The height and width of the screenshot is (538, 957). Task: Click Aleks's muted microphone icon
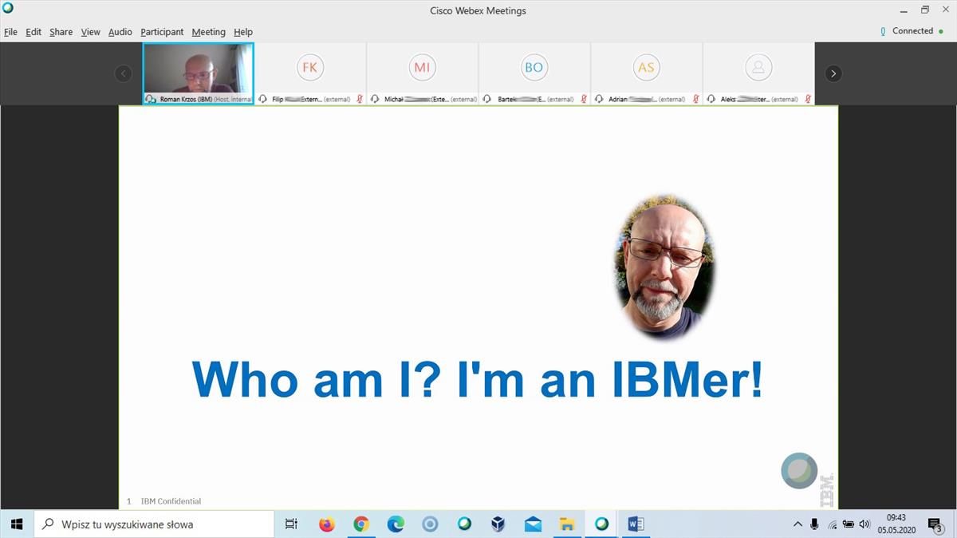[x=808, y=99]
